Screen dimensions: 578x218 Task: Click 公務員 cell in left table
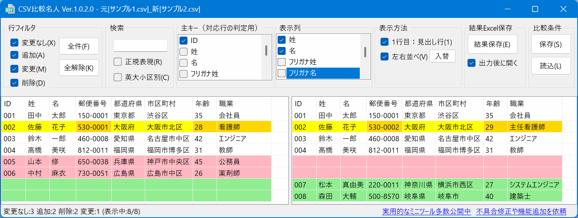tap(244, 162)
